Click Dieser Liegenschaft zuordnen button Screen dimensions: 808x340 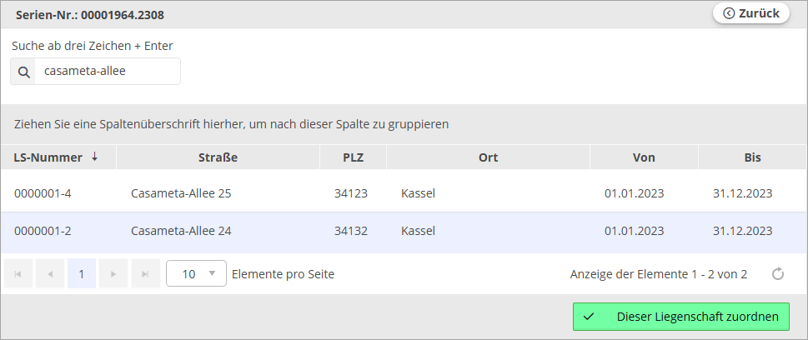tap(680, 317)
